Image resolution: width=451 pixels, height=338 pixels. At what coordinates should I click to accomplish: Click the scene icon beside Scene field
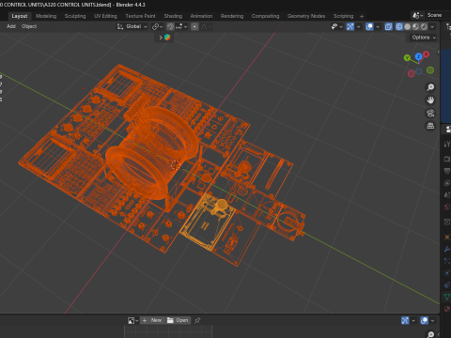pos(417,15)
